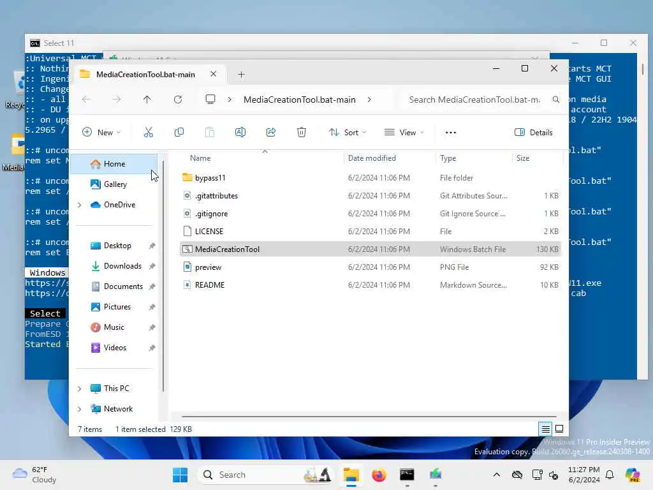Expand the OneDrive tree node

[80, 205]
